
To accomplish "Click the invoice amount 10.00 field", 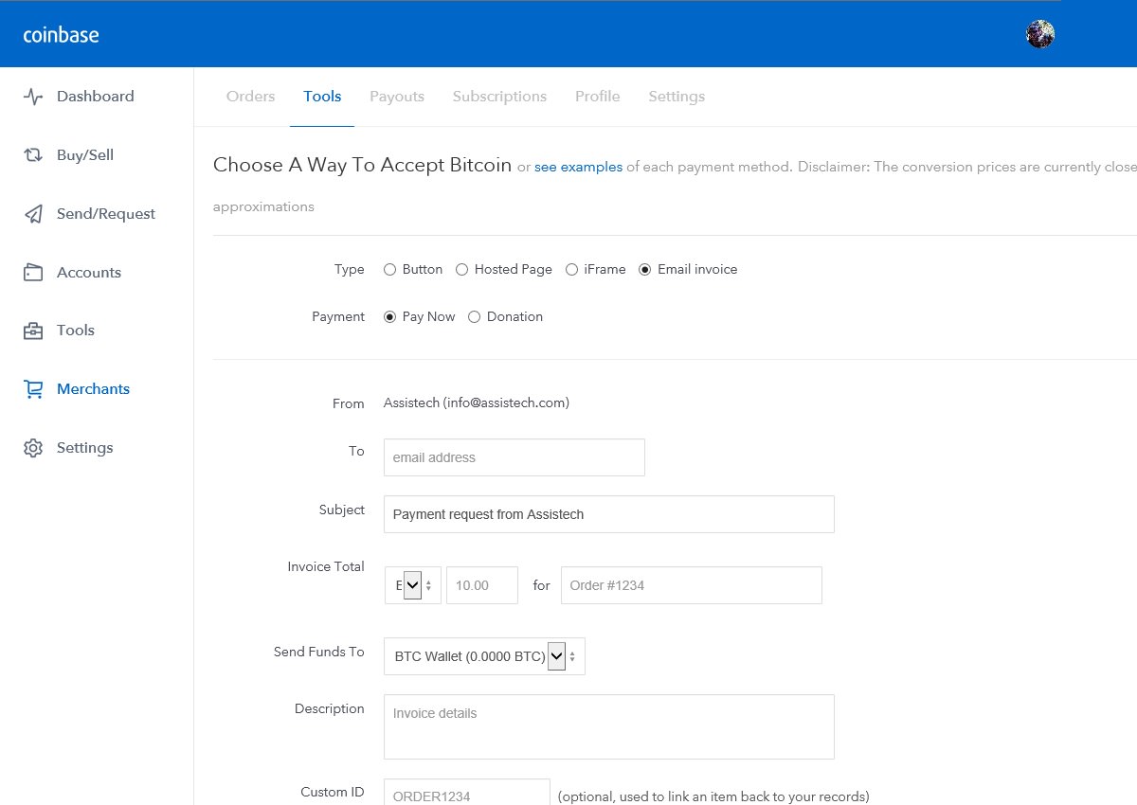I will click(x=482, y=585).
